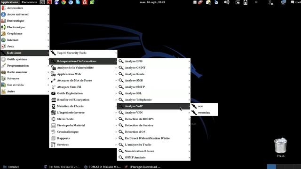Open the Attaques Sans Fil submenu
Screen dimensions: 301x169
[x=83, y=87]
